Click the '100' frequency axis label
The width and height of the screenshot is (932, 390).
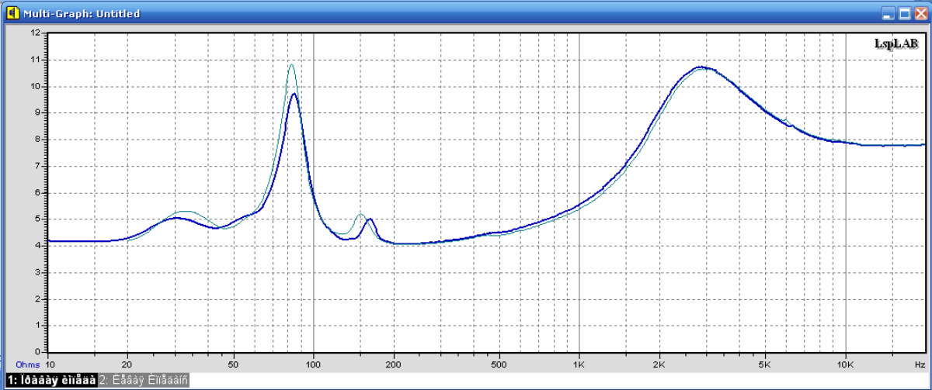(313, 363)
